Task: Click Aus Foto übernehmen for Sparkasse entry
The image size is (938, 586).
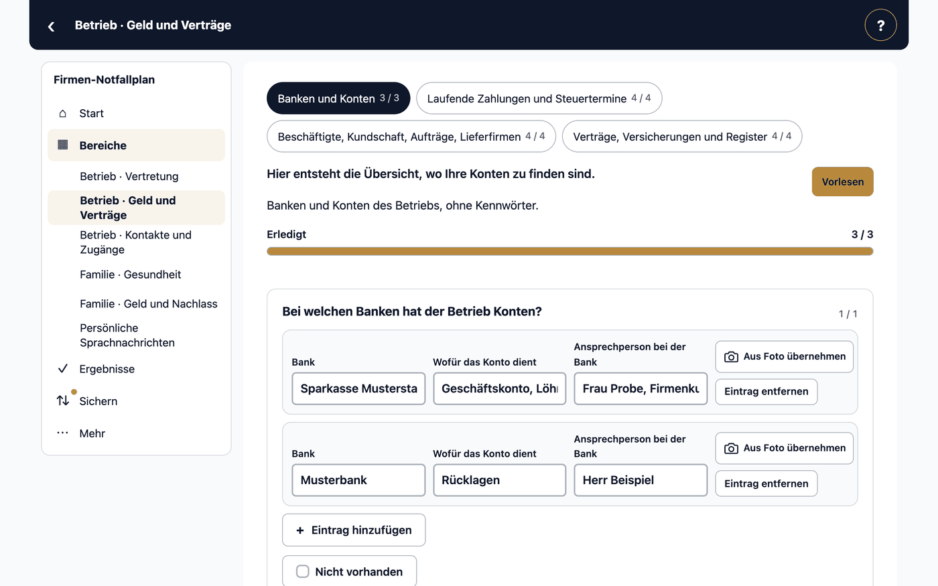Action: 784,357
